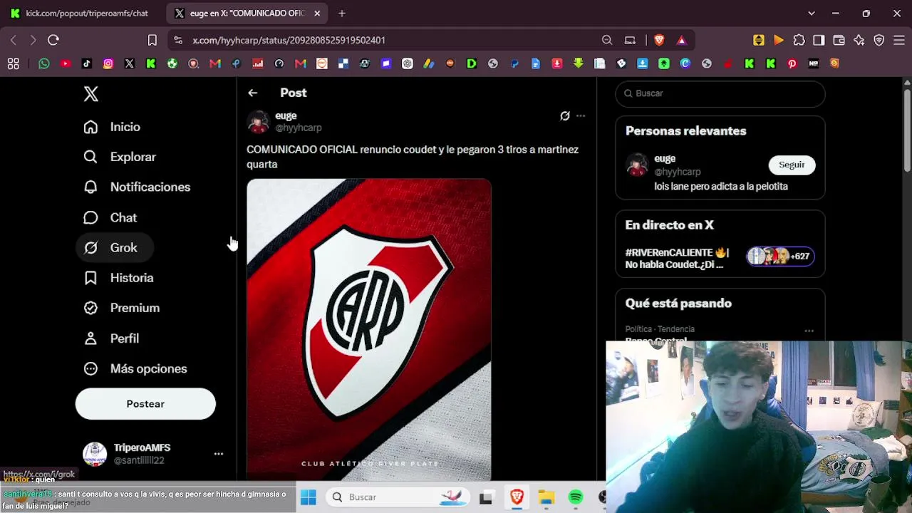
Task: Open the ChatGPT bookmark
Action: [408, 63]
